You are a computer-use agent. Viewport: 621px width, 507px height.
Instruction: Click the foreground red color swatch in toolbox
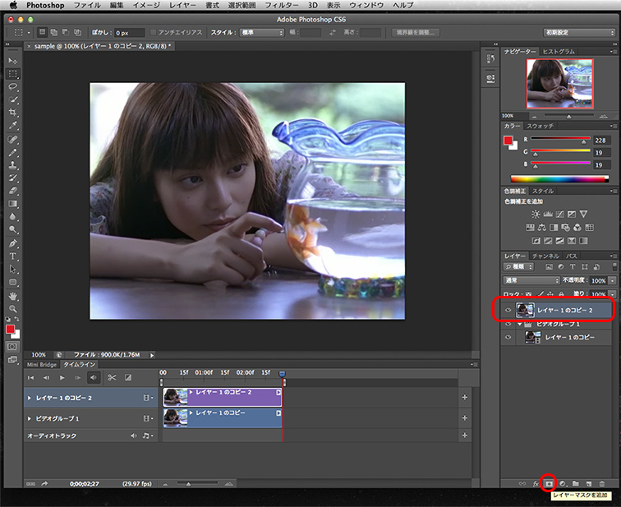click(x=11, y=330)
